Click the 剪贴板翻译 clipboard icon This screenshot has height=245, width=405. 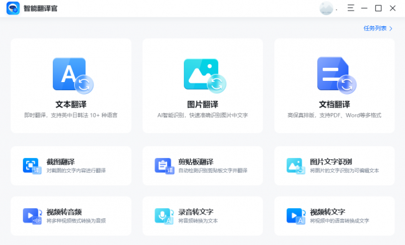tap(164, 166)
